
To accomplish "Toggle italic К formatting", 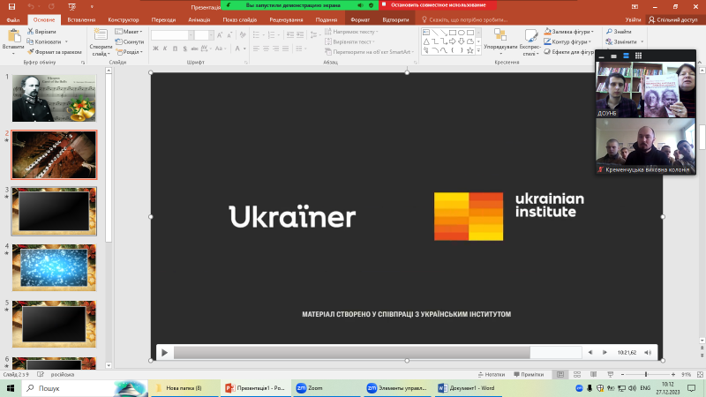I will [x=165, y=49].
